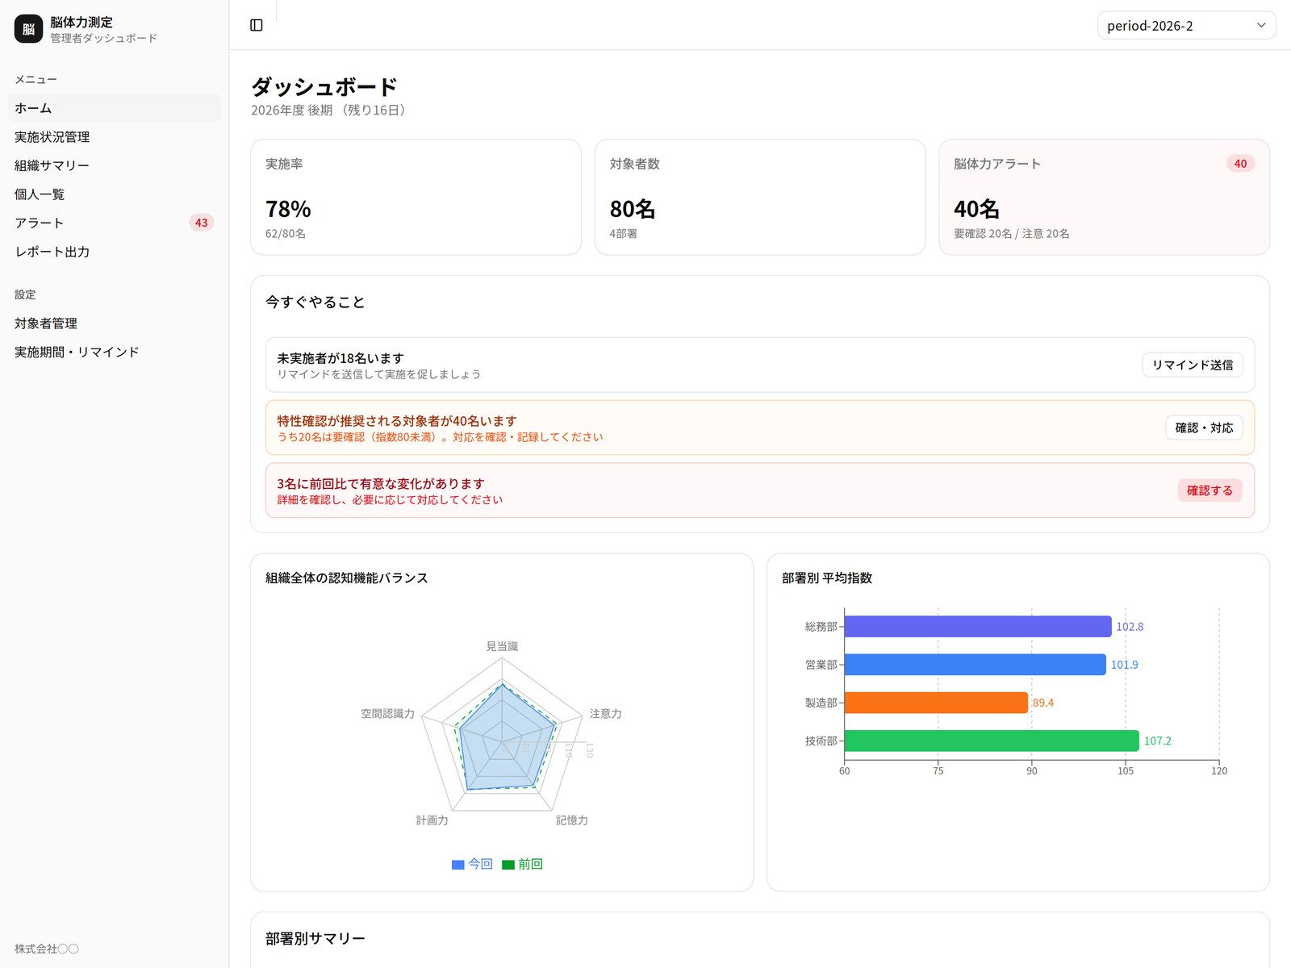
Task: Open the period-2026-2 dropdown
Action: pyautogui.click(x=1186, y=25)
